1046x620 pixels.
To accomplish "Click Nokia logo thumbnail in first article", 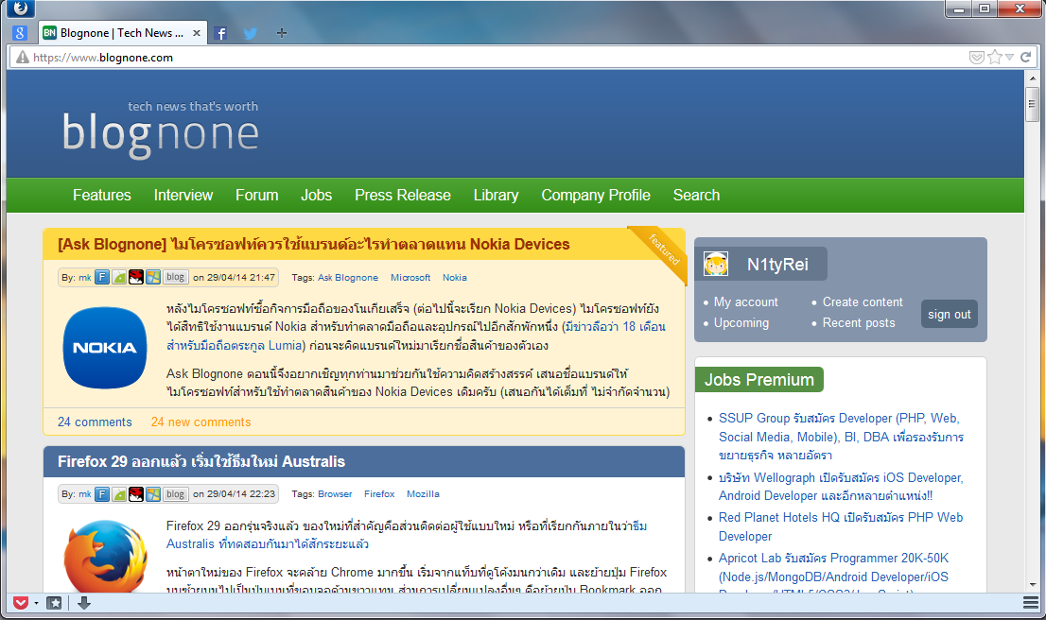I will point(105,348).
